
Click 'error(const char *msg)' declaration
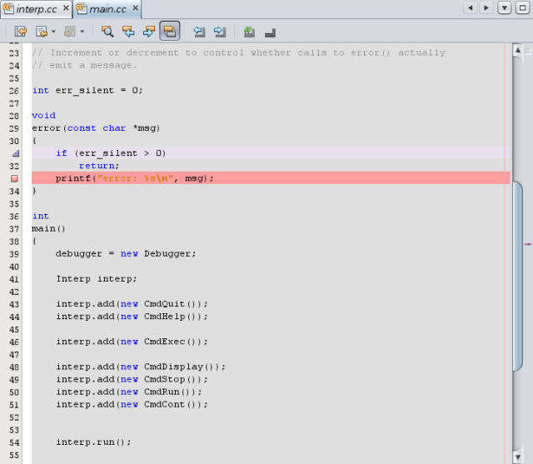click(96, 128)
